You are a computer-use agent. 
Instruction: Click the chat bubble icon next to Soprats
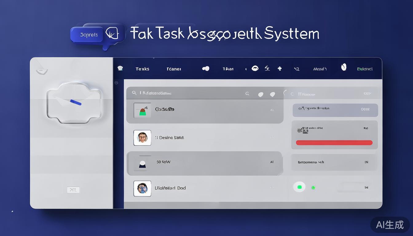click(112, 34)
